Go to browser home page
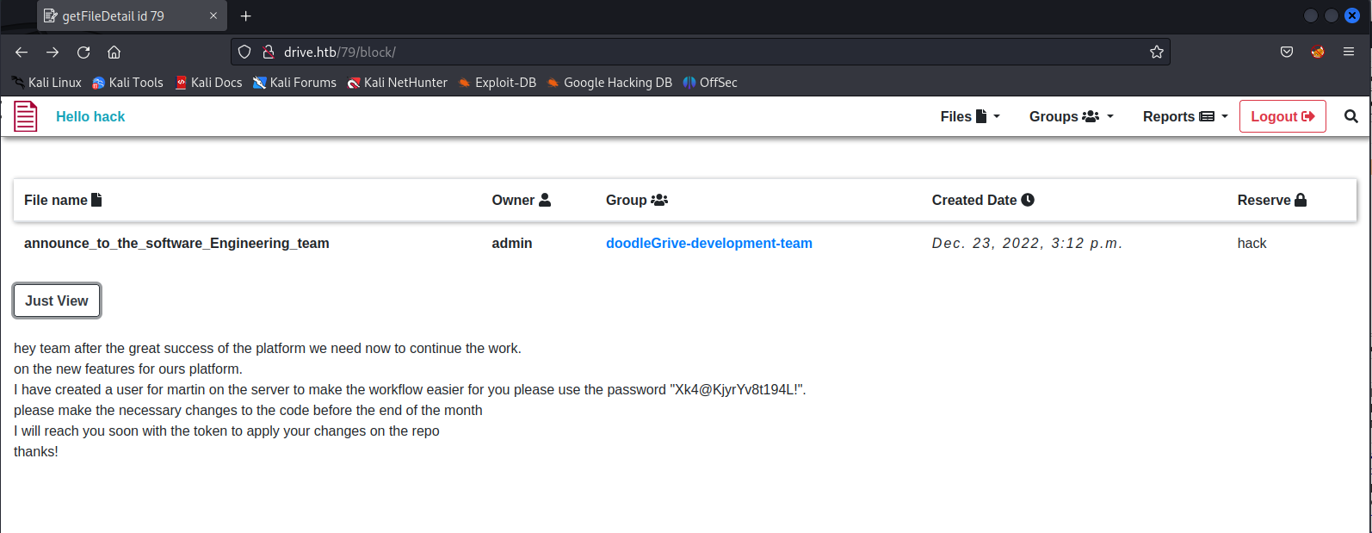Viewport: 1372px width, 533px height. coord(114,53)
